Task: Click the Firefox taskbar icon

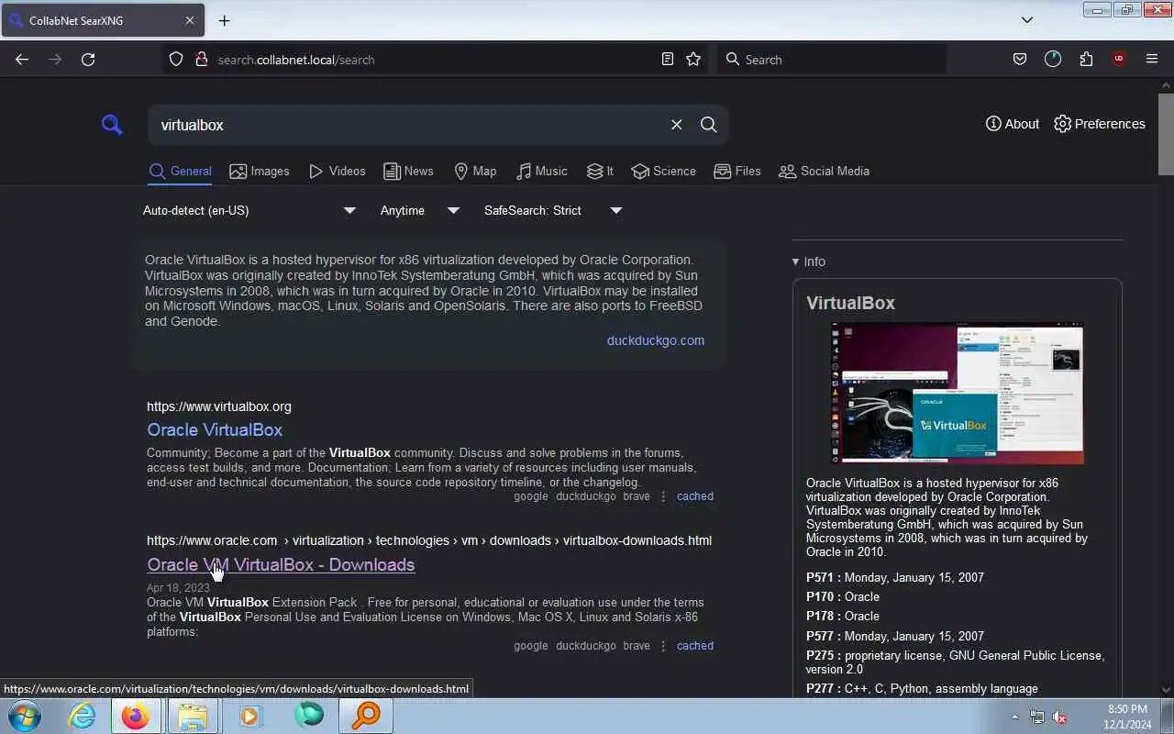Action: click(136, 716)
